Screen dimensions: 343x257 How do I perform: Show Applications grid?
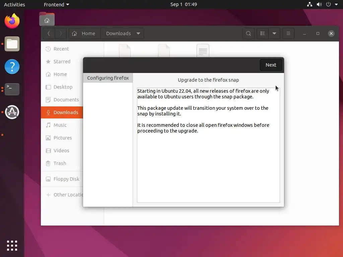point(12,246)
